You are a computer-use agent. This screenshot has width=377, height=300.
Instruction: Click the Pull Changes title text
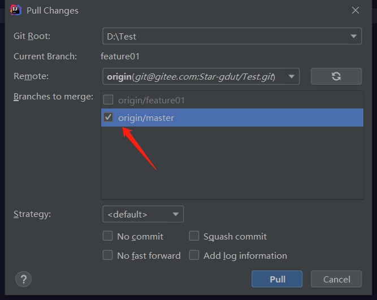[x=53, y=10]
